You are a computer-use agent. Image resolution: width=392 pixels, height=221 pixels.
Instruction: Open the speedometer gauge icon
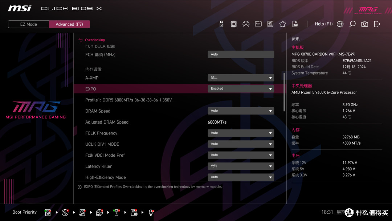(246, 24)
